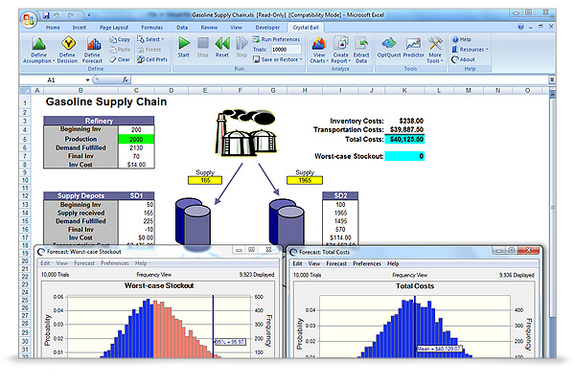This screenshot has width=575, height=383.
Task: Click the Office button logo
Action: pos(30,17)
